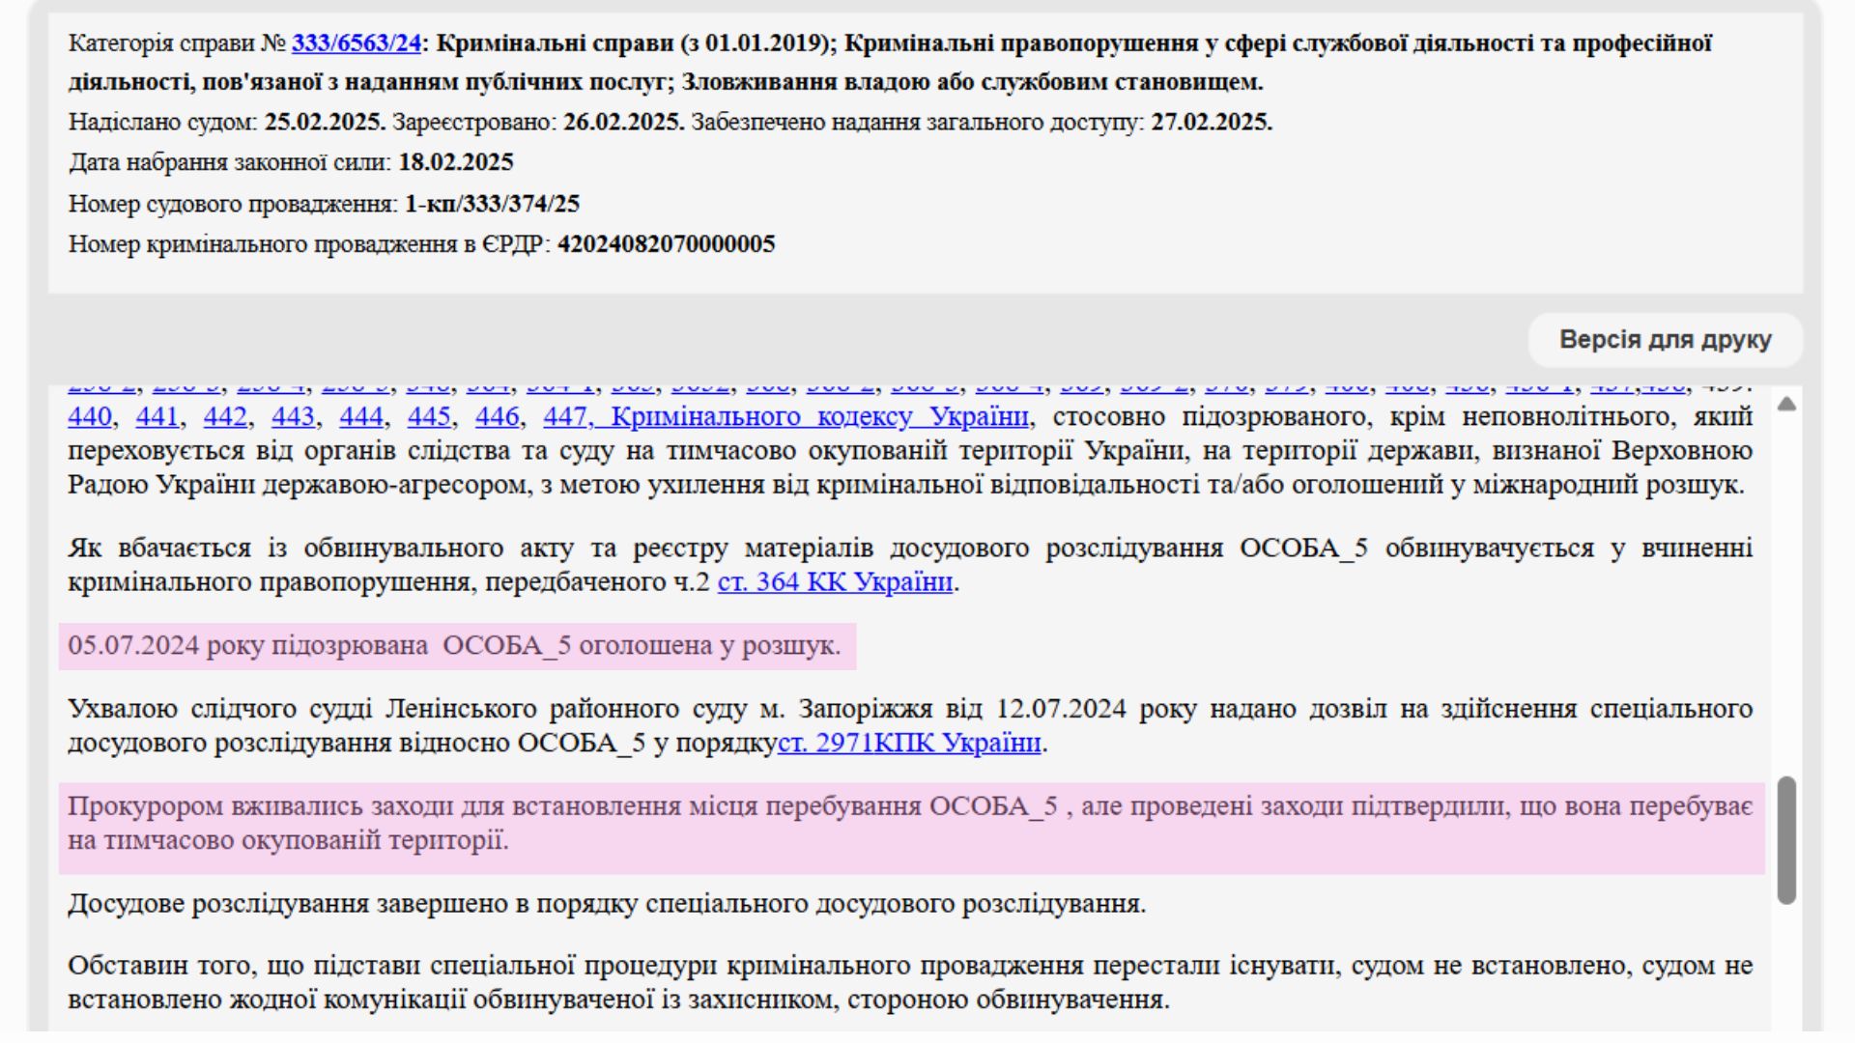Open ст. 2971 КПК України link
This screenshot has height=1043, width=1855.
coord(909,743)
